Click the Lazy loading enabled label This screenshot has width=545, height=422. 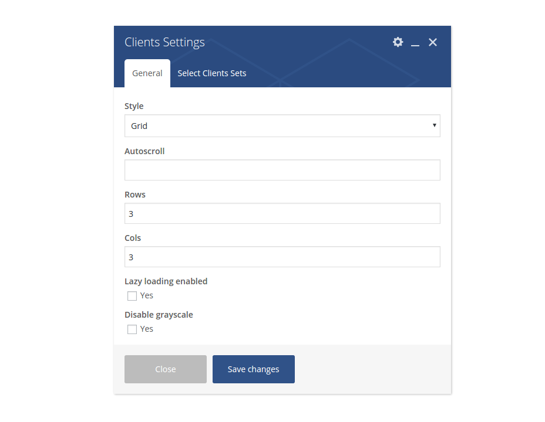(166, 281)
